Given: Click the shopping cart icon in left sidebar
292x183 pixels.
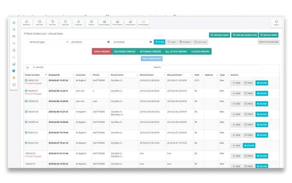Looking at the screenshot, I should (x=14, y=30).
